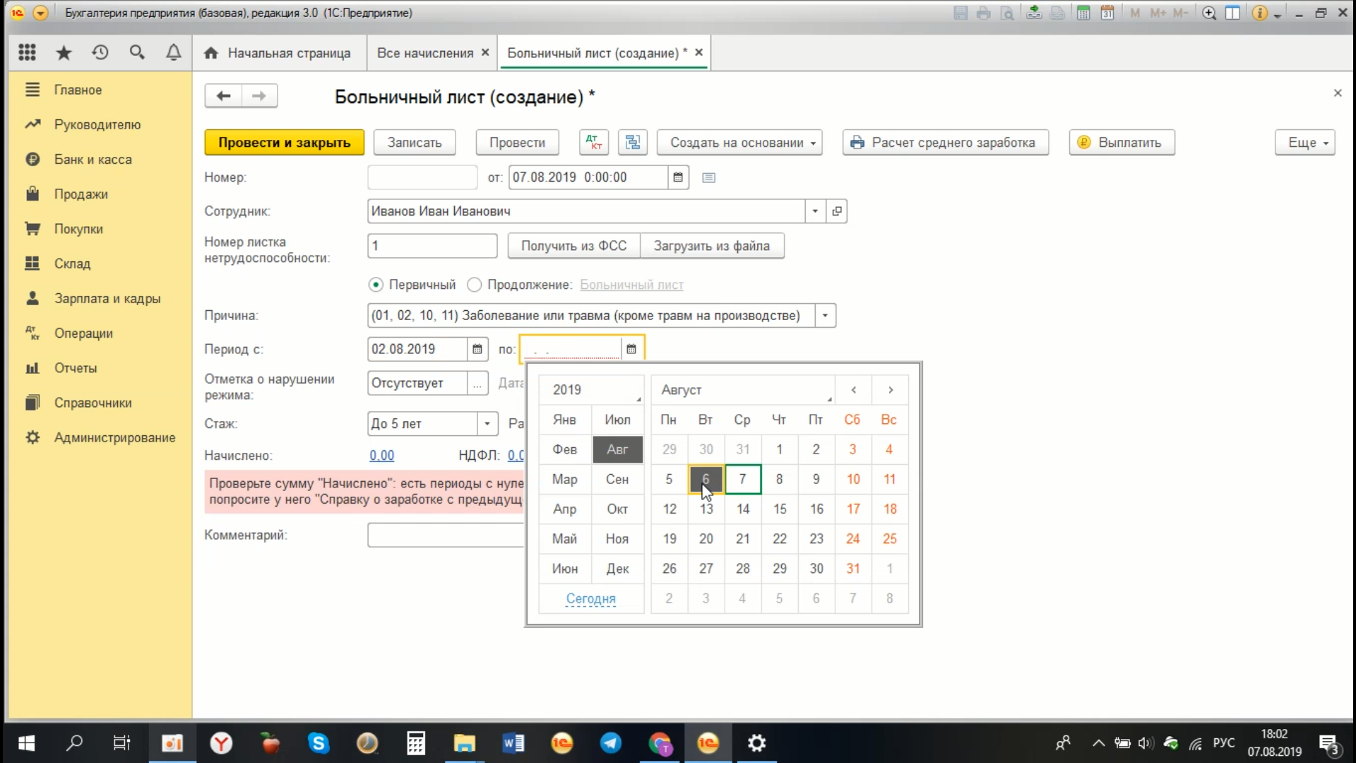Open calendar icon for Период с date
Screen dimensions: 1356x763
[x=477, y=349]
